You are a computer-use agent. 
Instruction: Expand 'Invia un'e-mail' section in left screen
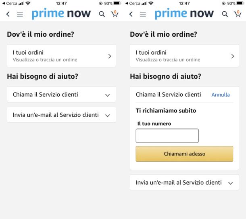[x=61, y=115]
